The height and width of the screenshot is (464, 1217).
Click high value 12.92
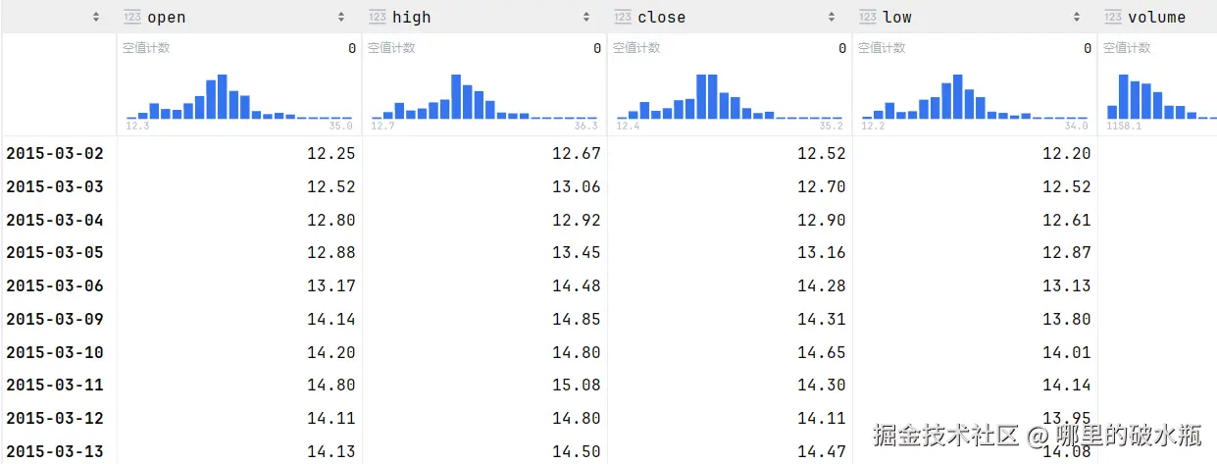(x=577, y=220)
